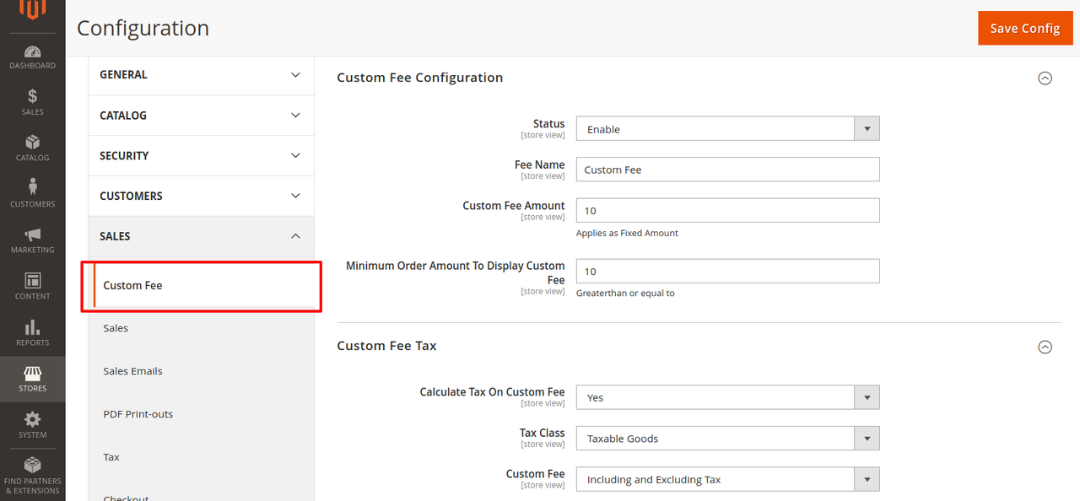
Task: Click the Custom Fee Tax heading
Action: click(386, 346)
